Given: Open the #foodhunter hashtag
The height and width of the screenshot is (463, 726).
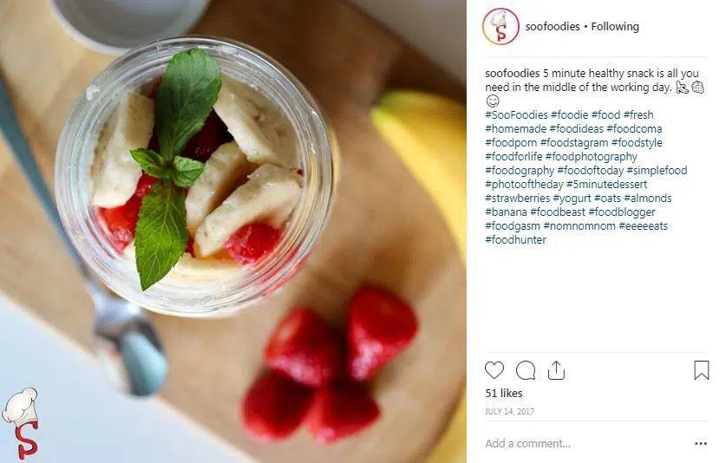Looking at the screenshot, I should pos(516,240).
